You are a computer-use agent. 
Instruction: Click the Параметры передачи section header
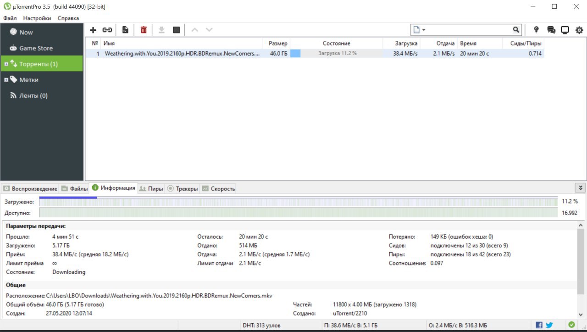(x=36, y=226)
